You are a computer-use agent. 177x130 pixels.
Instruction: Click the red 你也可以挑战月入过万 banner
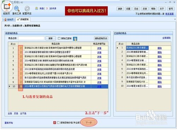86,11
